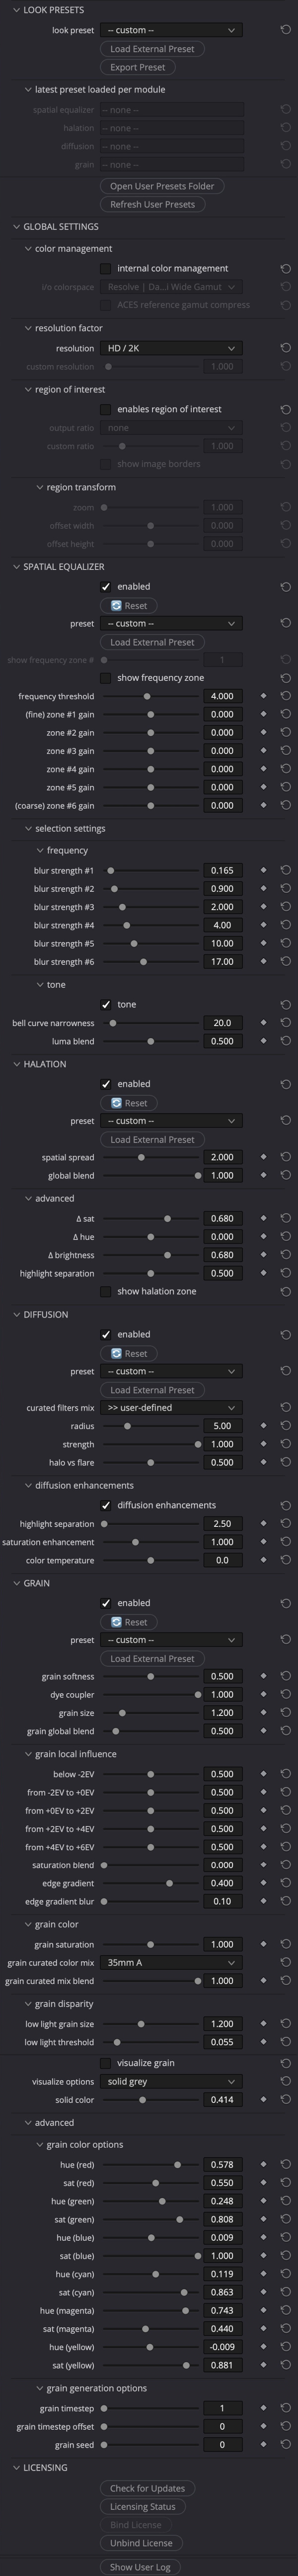Add keyframe for frequency threshold
This screenshot has width=298, height=2576.
(264, 696)
